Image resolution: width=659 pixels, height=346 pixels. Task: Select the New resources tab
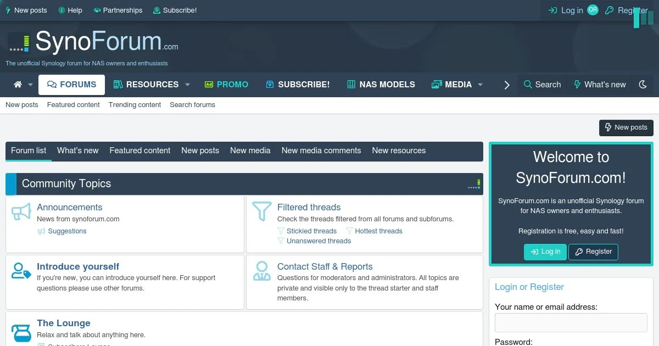point(399,150)
